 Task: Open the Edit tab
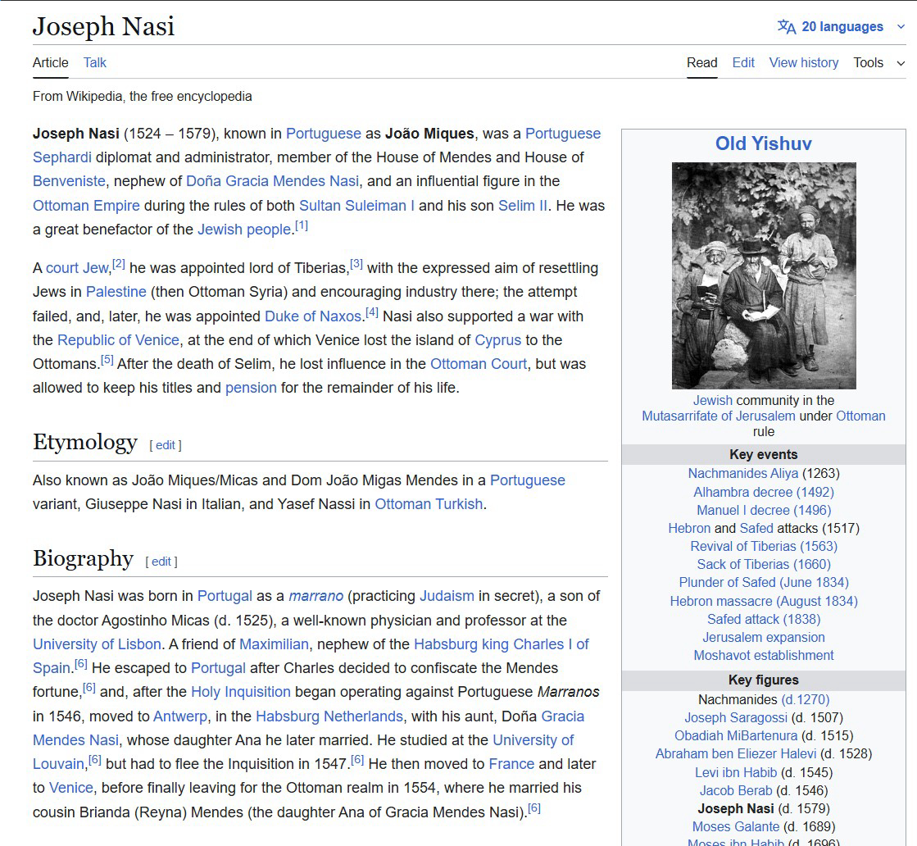pos(743,62)
